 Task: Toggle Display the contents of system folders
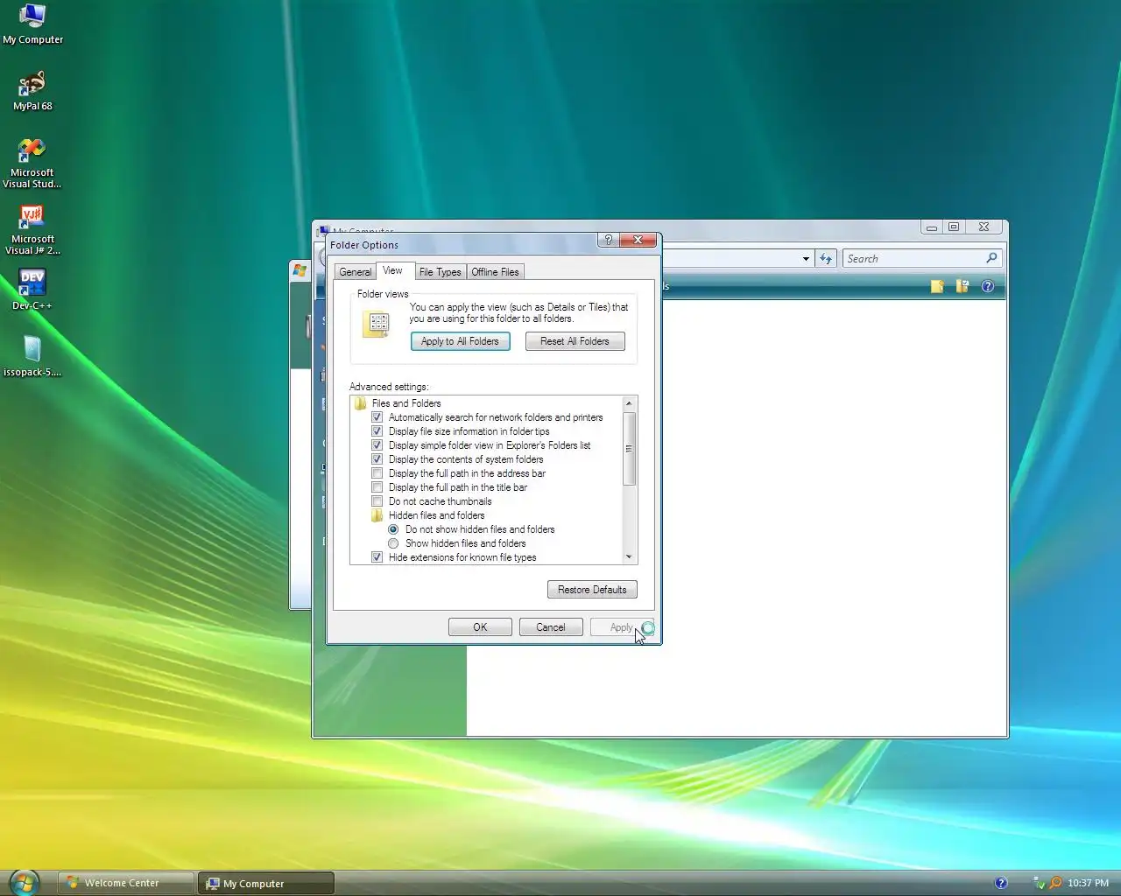tap(377, 459)
